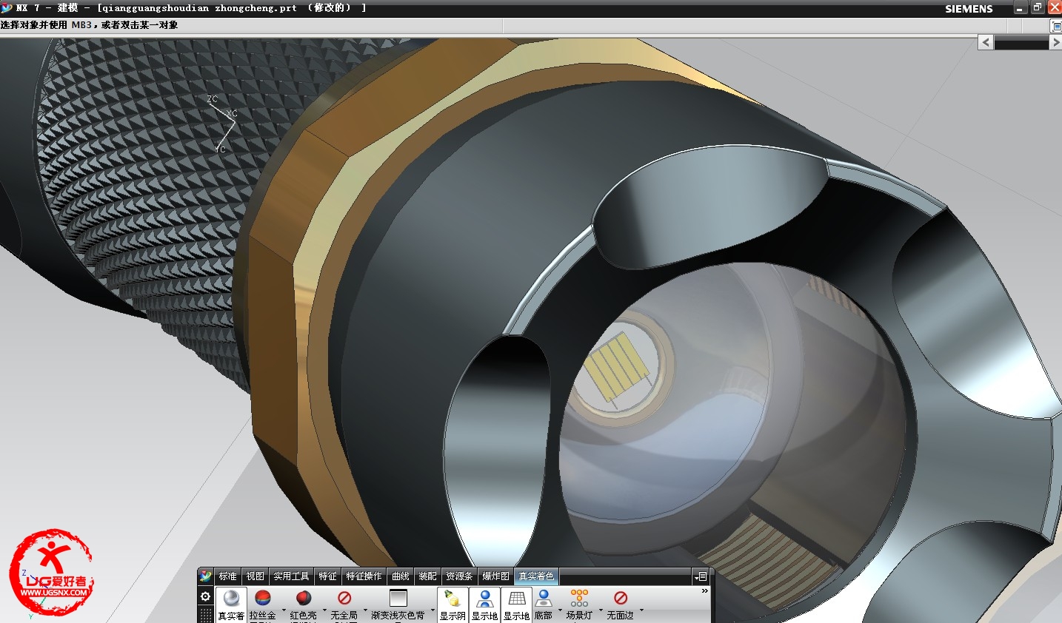
Task: Open the toolbar options menu at right end
Action: 701,576
